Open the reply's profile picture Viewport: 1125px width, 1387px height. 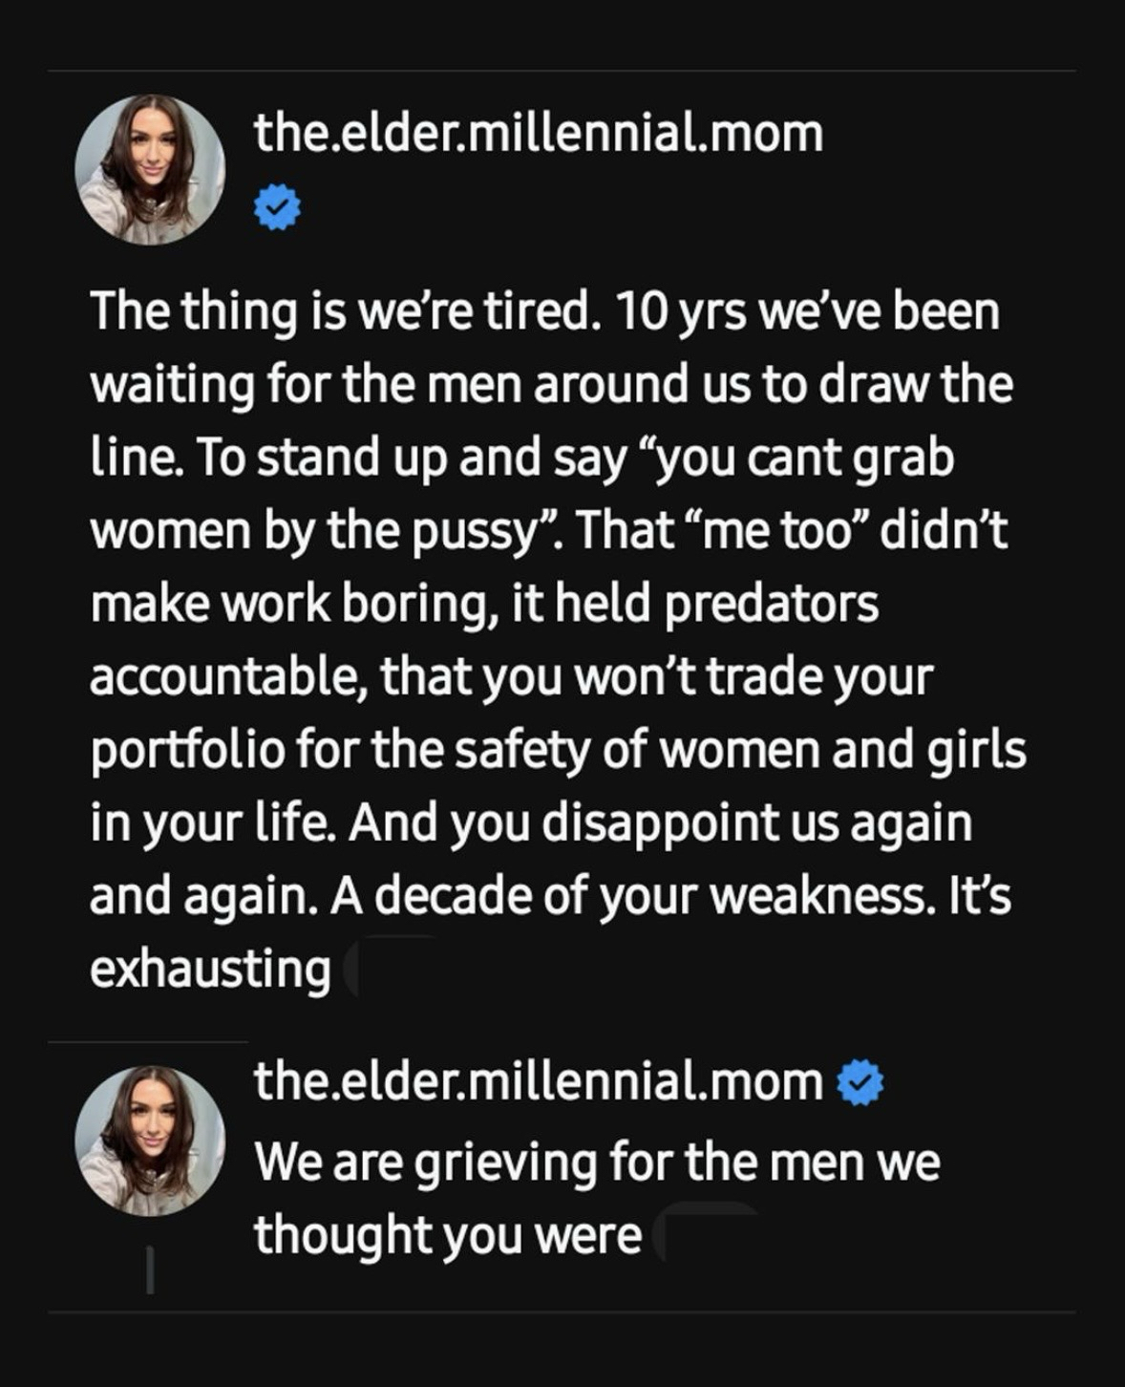(150, 1141)
